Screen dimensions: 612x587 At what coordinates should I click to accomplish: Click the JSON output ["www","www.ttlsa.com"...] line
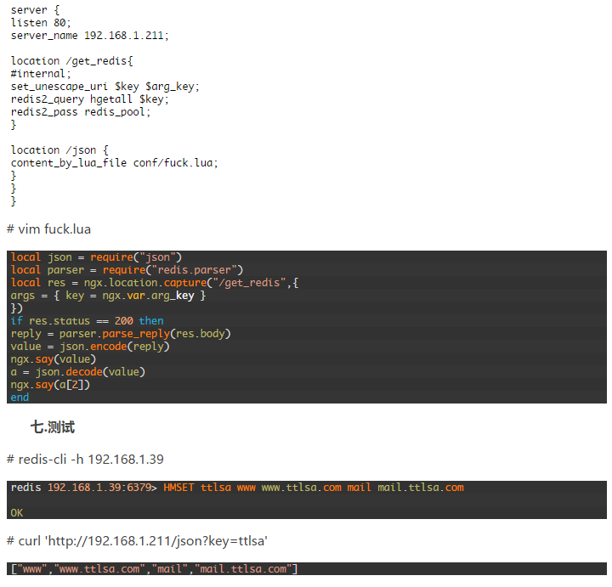(x=154, y=569)
